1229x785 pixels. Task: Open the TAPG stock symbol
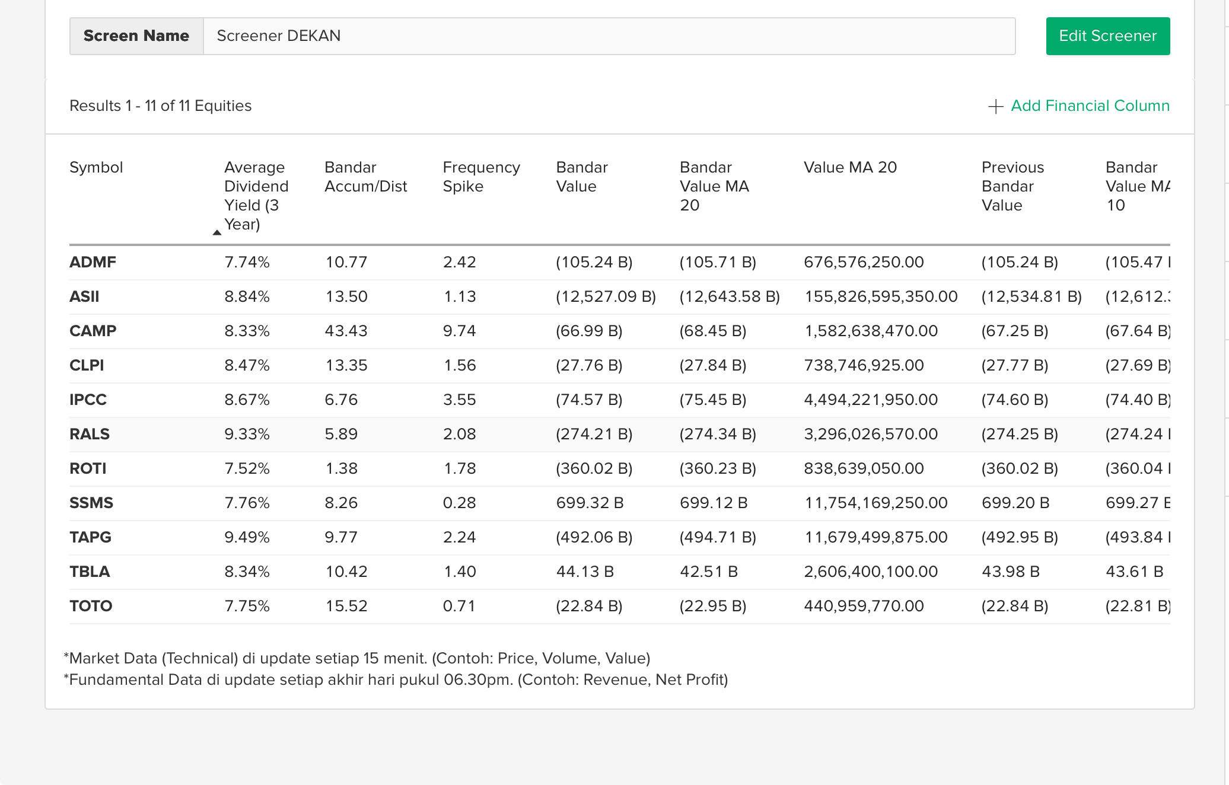90,537
